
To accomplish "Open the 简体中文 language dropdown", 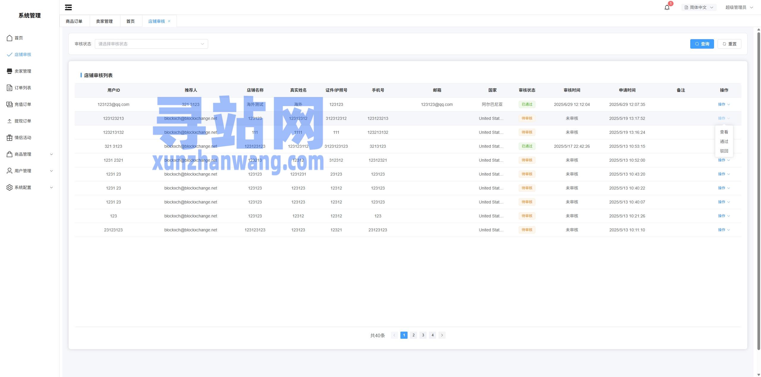I will click(x=699, y=7).
